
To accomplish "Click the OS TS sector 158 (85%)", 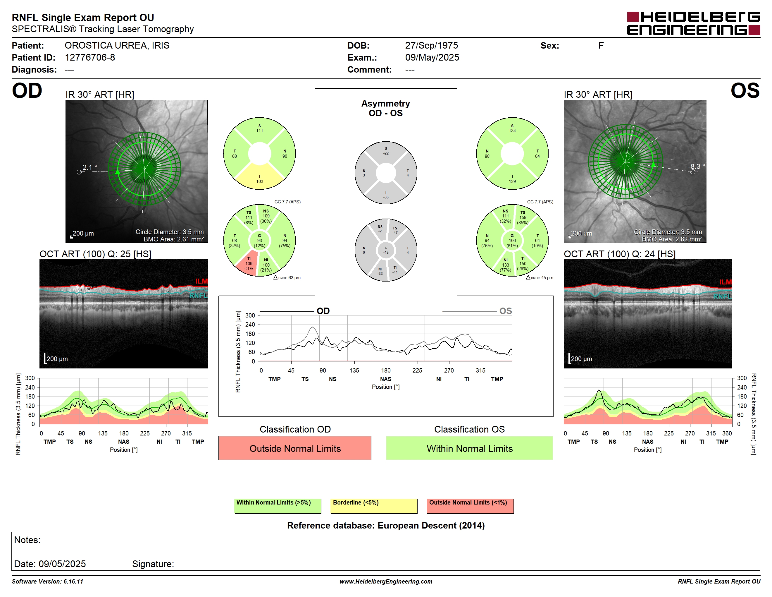I will click(523, 217).
